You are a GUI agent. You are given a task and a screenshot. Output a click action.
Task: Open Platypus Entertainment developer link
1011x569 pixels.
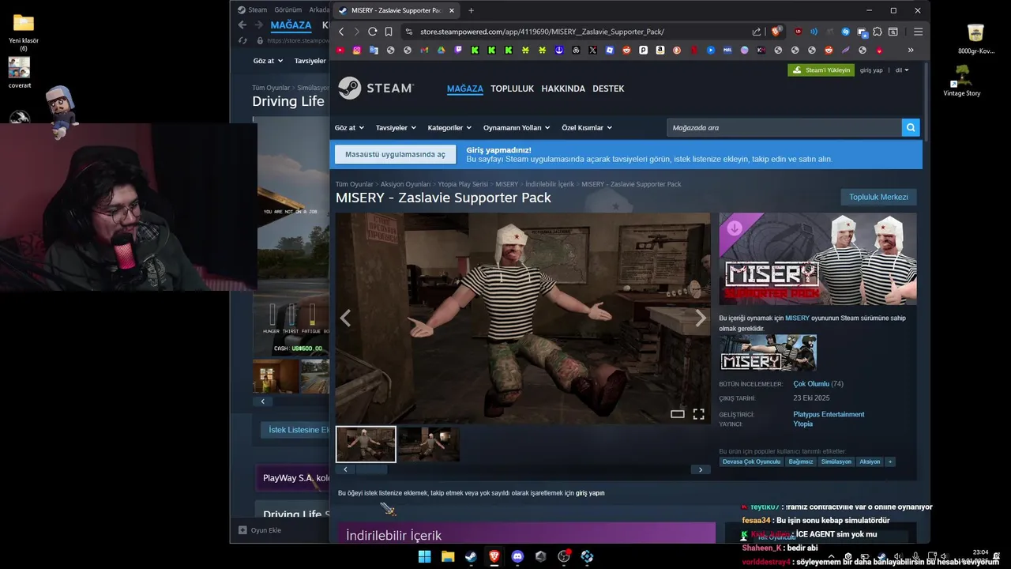[x=829, y=414]
